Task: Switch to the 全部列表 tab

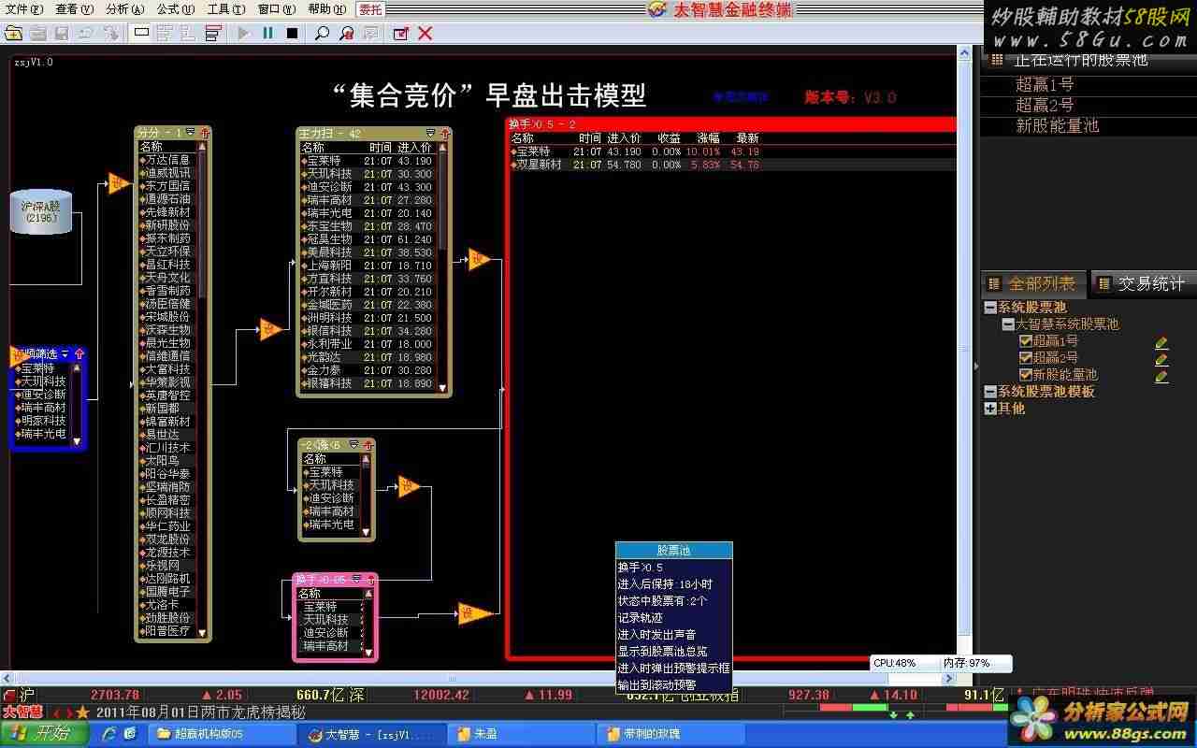Action: [1033, 283]
